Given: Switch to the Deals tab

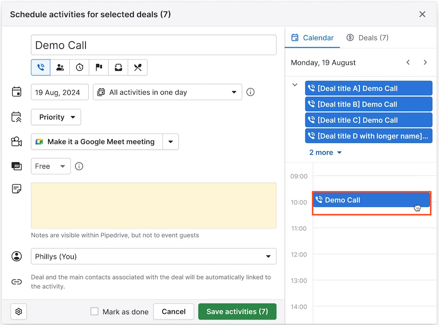Looking at the screenshot, I should click(367, 38).
